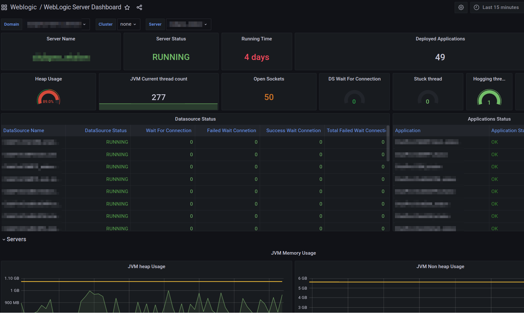Screen dimensions: 524x314
Task: Sort by Total Failed Wait Connection column
Action: click(x=356, y=131)
